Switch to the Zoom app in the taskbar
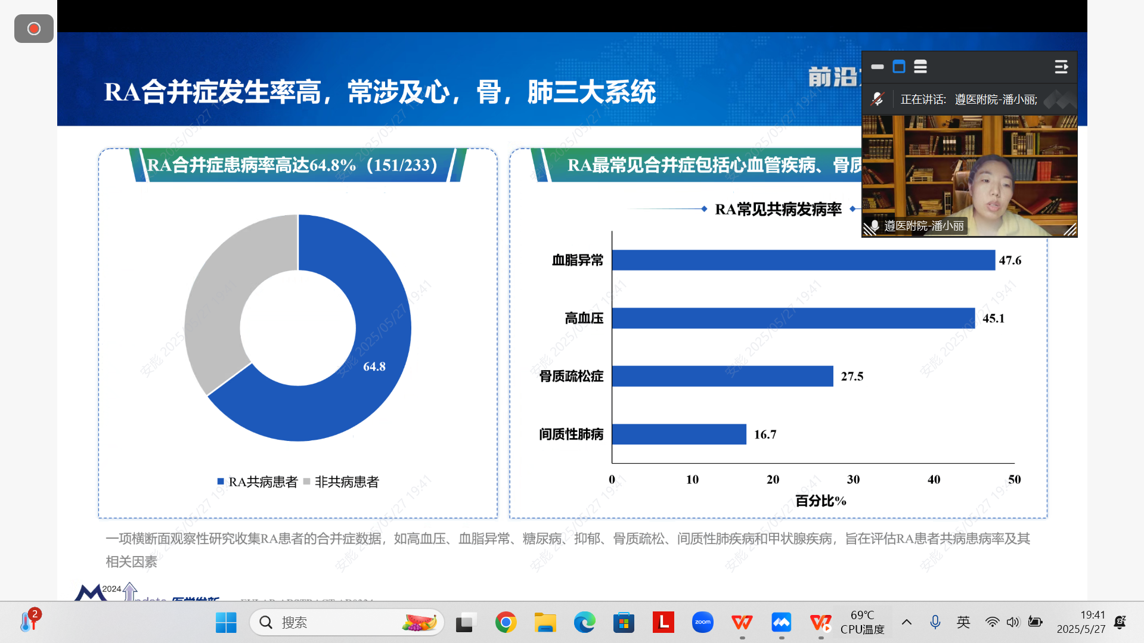Screen dimensions: 1144x643 click(702, 623)
